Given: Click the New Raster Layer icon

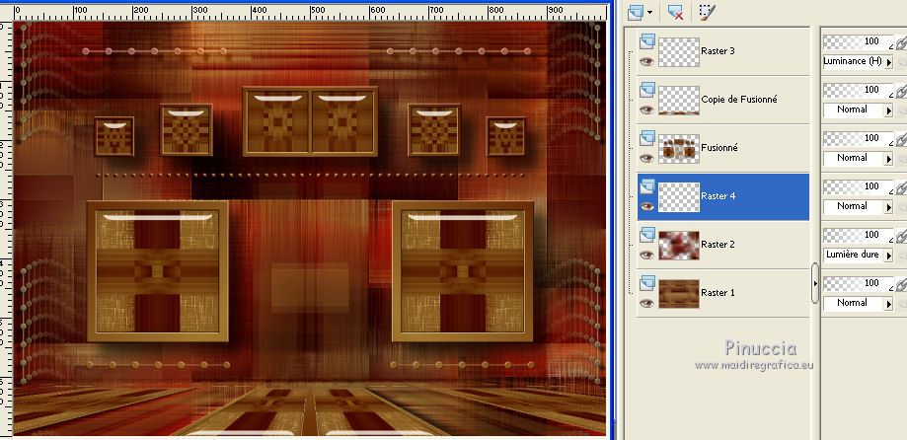Looking at the screenshot, I should [x=635, y=12].
